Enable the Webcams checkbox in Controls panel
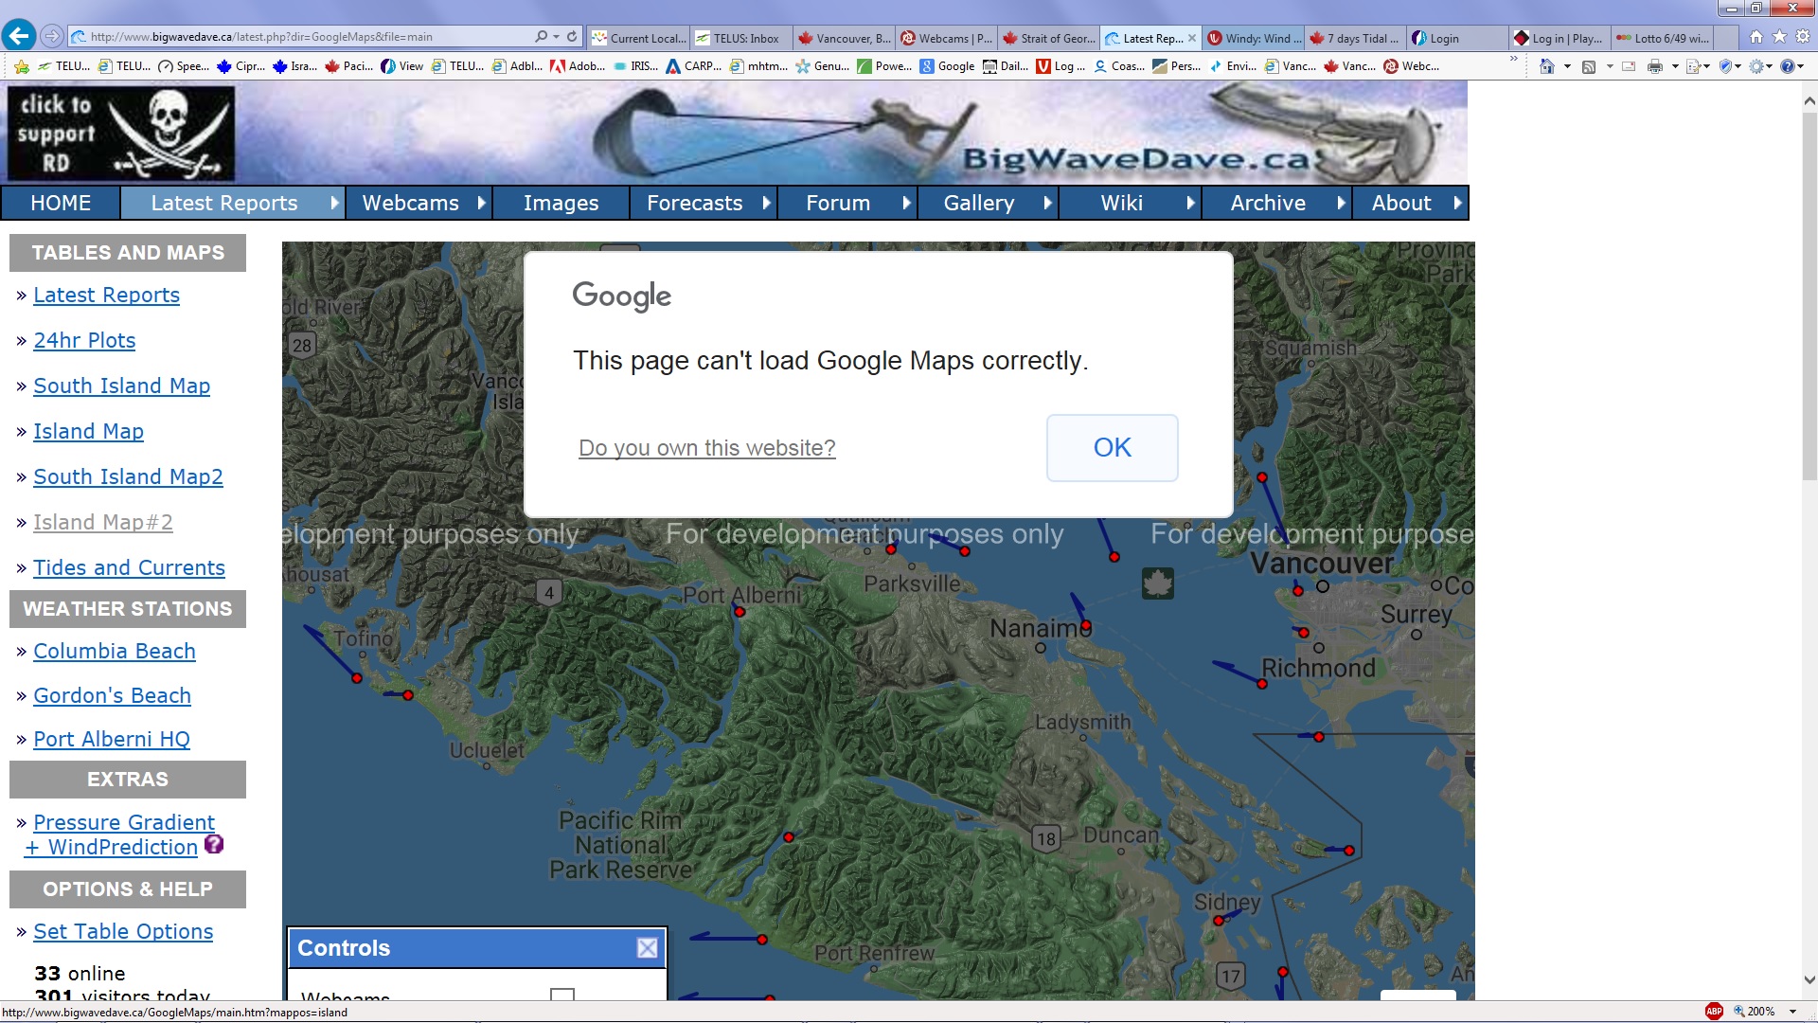This screenshot has height=1023, width=1818. pos(562,996)
